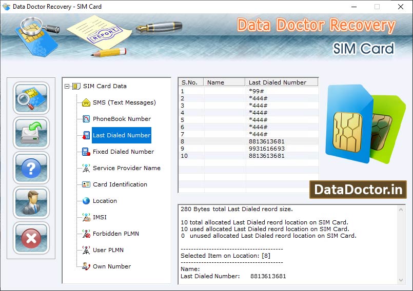Screen dimensions: 413x291
Task: Select row 10 in dialed list
Action: (248, 156)
